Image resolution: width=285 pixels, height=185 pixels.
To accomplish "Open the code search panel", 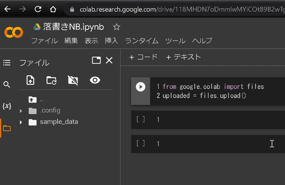I will tap(7, 84).
